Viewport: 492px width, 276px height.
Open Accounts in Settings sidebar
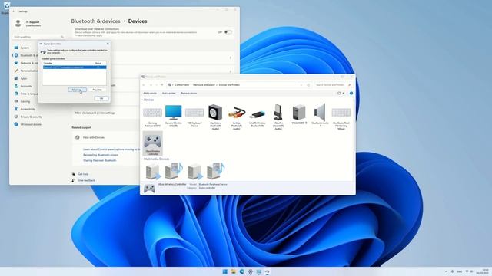coord(25,86)
